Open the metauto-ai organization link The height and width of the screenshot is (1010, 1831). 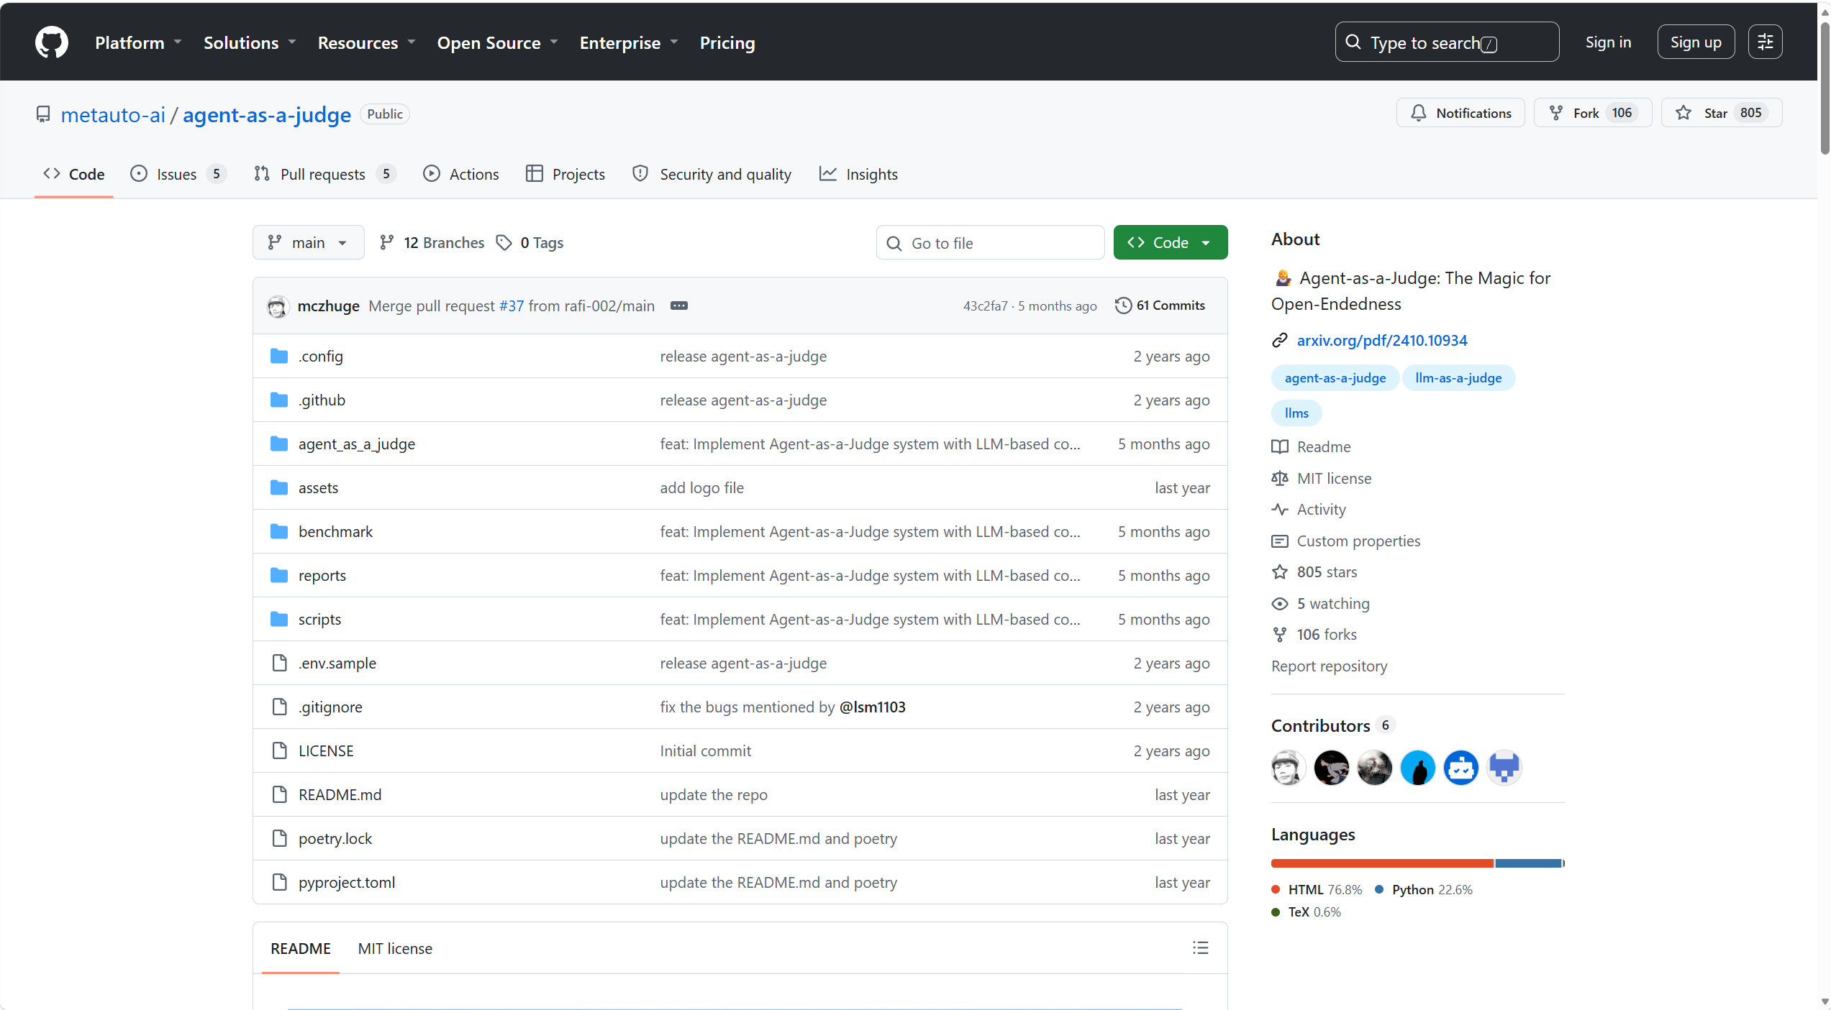coord(113,115)
